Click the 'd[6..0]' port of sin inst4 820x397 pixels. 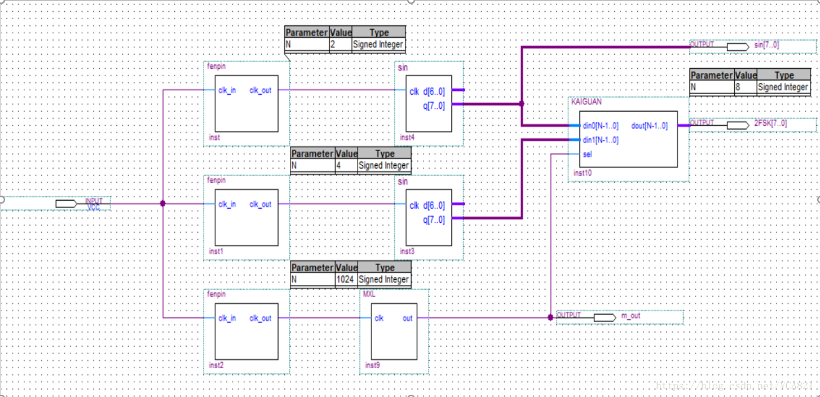click(434, 91)
